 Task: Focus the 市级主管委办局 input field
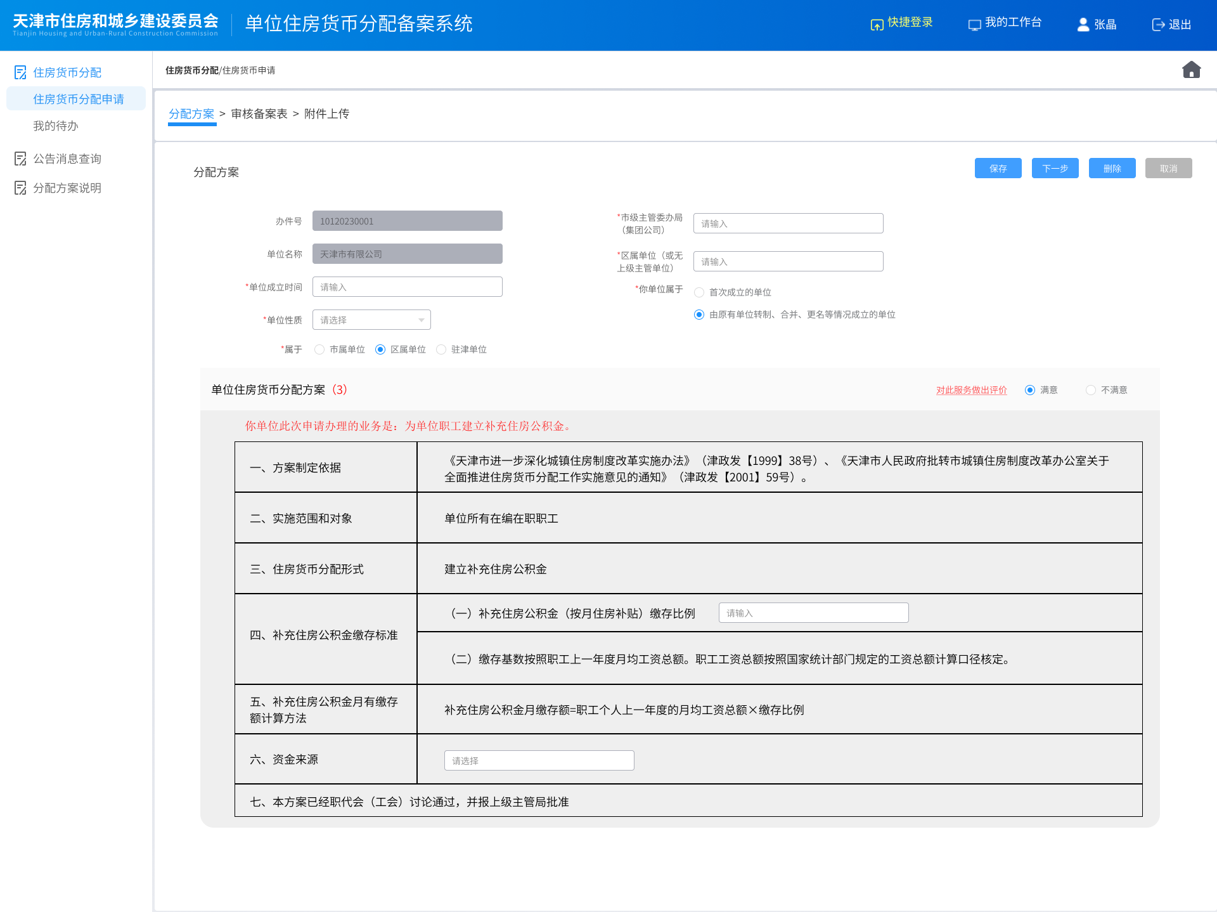tap(789, 223)
